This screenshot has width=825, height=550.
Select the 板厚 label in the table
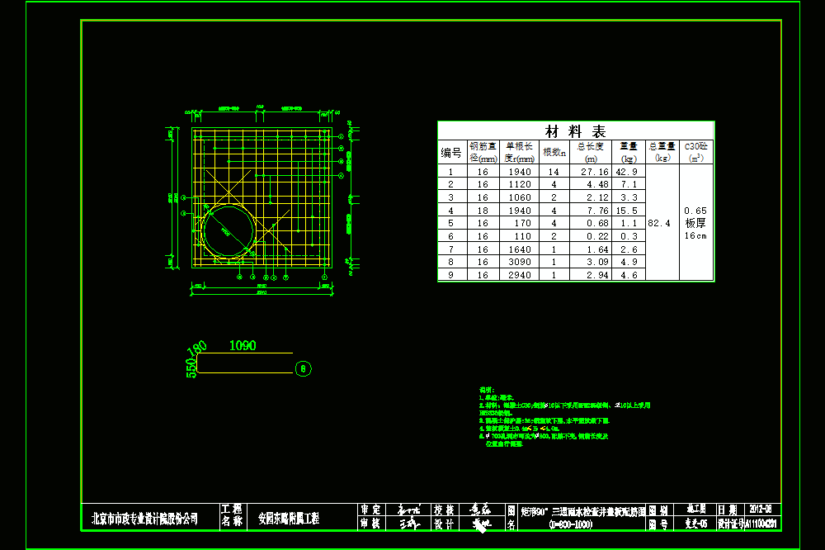(695, 223)
